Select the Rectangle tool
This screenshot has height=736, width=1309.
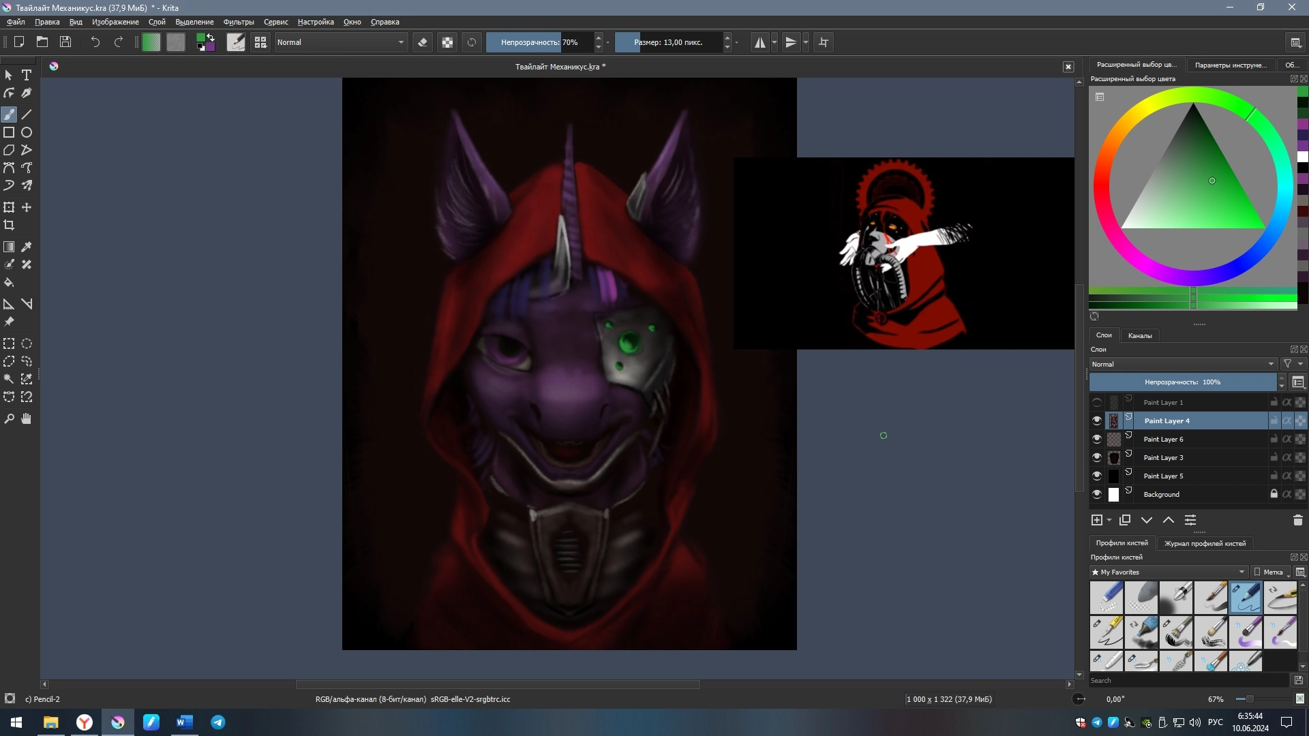pyautogui.click(x=9, y=132)
